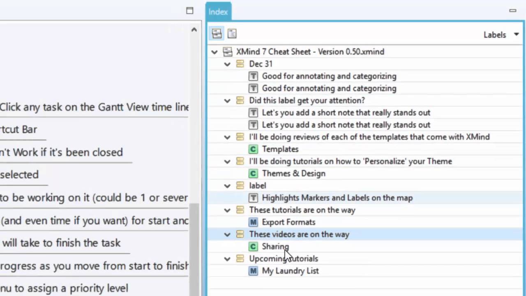Collapse the 'label' group

(227, 186)
